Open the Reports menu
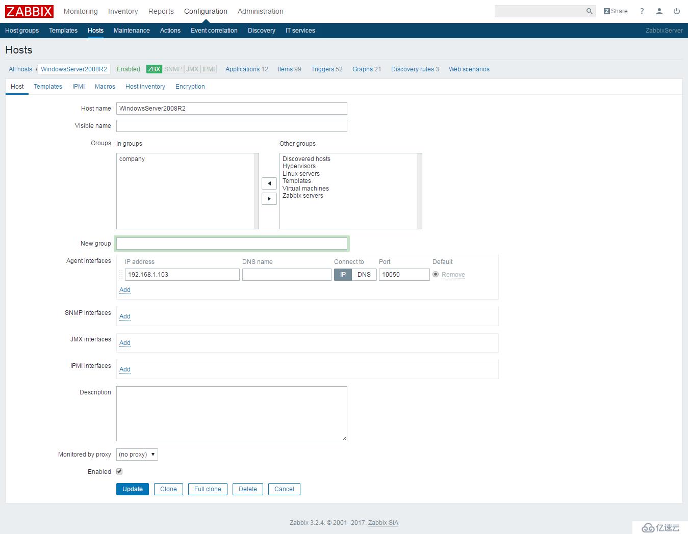688x534 pixels. 161,11
